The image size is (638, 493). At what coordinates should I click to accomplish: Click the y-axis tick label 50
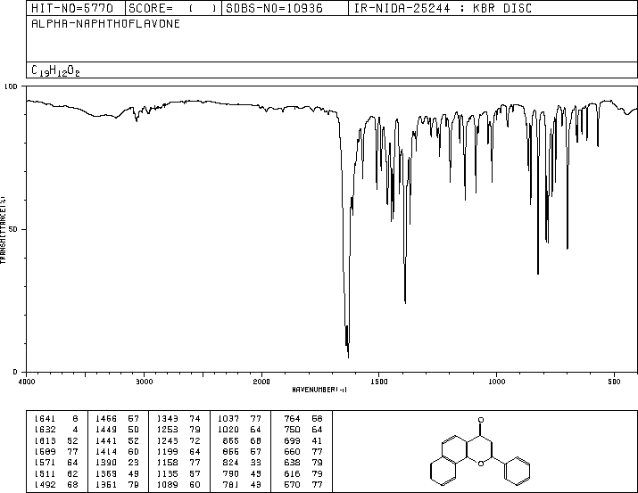(x=13, y=229)
